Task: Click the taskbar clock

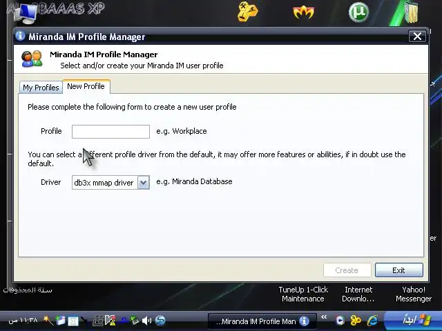Action: (x=23, y=321)
